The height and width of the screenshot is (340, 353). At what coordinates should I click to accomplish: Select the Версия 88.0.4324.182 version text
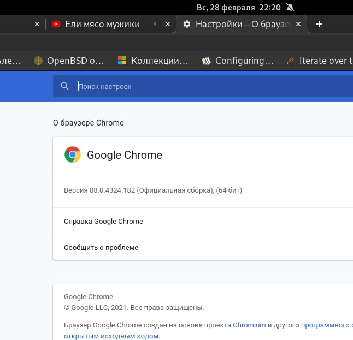(x=153, y=190)
